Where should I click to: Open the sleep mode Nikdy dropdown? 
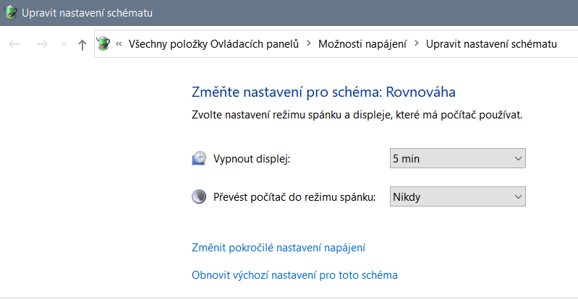(457, 196)
